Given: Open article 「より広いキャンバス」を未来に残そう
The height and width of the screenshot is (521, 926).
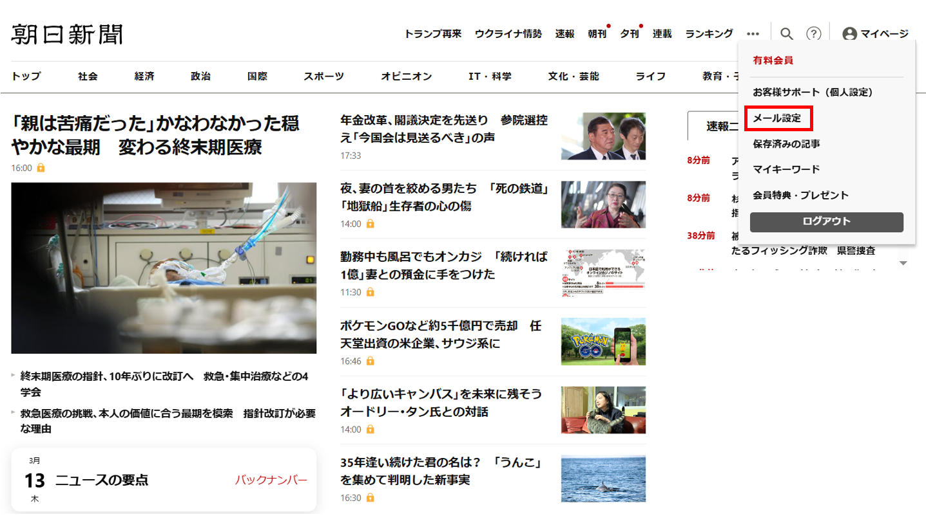Looking at the screenshot, I should (441, 403).
